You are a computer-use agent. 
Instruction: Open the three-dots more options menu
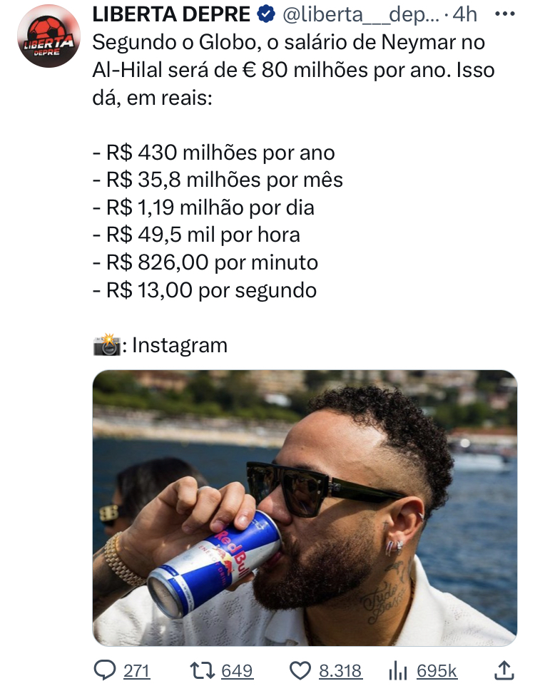coord(505,14)
